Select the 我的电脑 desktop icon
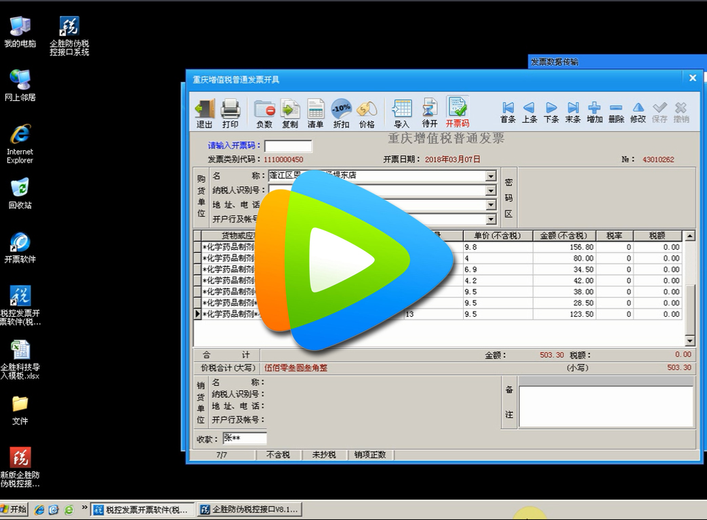 (x=20, y=32)
